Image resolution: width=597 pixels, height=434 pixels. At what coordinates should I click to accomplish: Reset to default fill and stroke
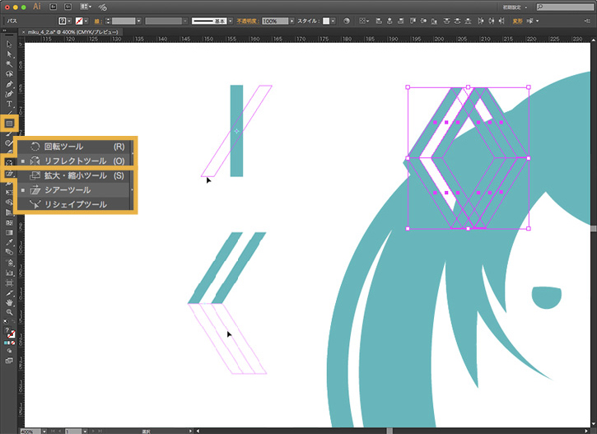pyautogui.click(x=6, y=323)
